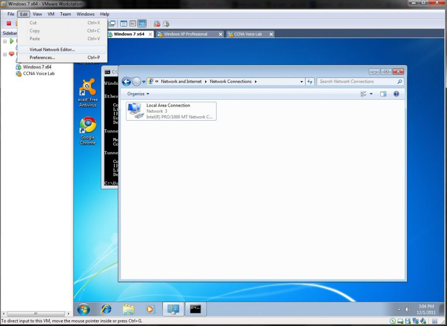The image size is (447, 326).
Task: Click the change view icon in Network Connections
Action: pos(364,94)
